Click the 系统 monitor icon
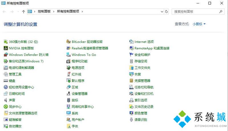The height and width of the screenshot is (131, 228). point(68,113)
